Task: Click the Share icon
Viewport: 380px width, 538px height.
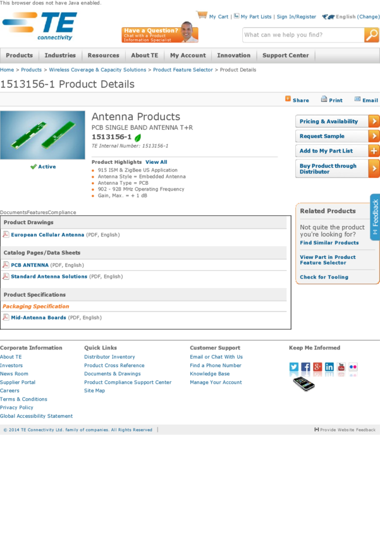Action: pyautogui.click(x=288, y=99)
